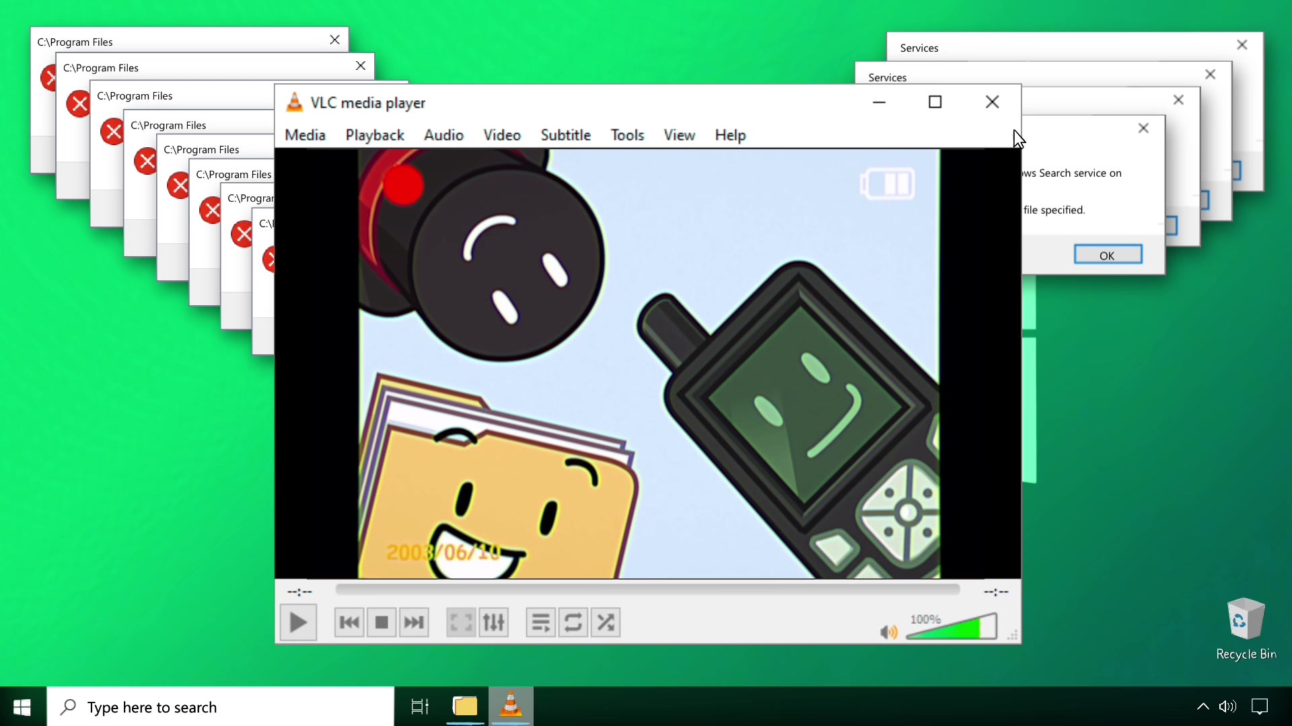Open the Tools menu
1292x726 pixels.
627,135
